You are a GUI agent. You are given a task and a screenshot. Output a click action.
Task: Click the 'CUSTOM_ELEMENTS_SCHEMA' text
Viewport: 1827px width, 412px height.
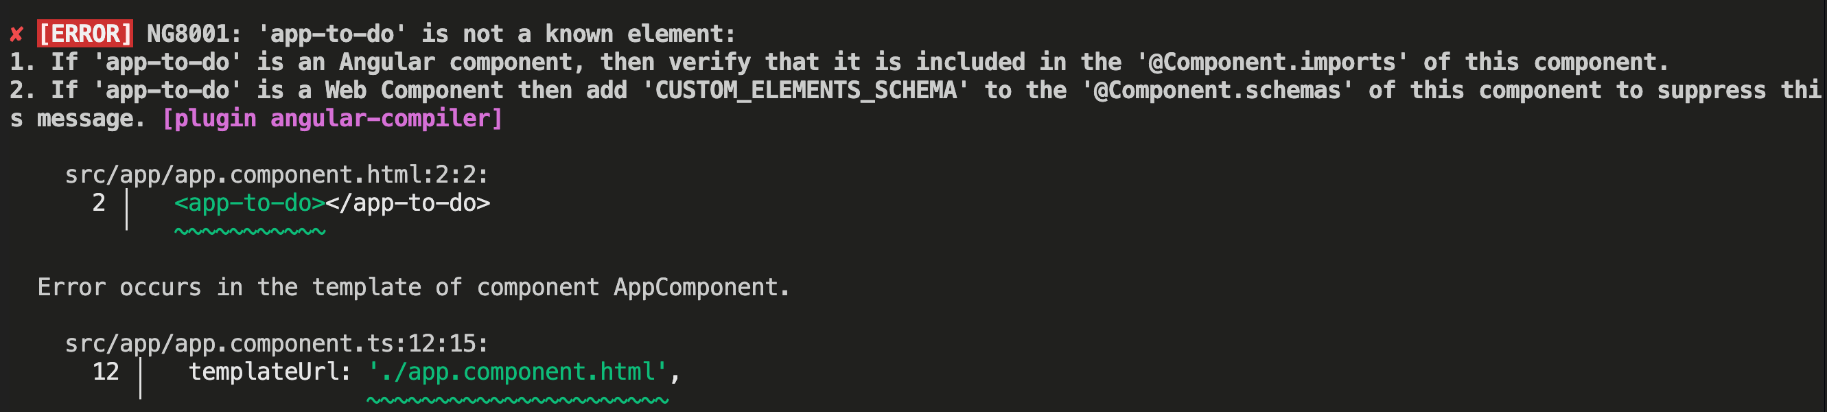pyautogui.click(x=806, y=91)
